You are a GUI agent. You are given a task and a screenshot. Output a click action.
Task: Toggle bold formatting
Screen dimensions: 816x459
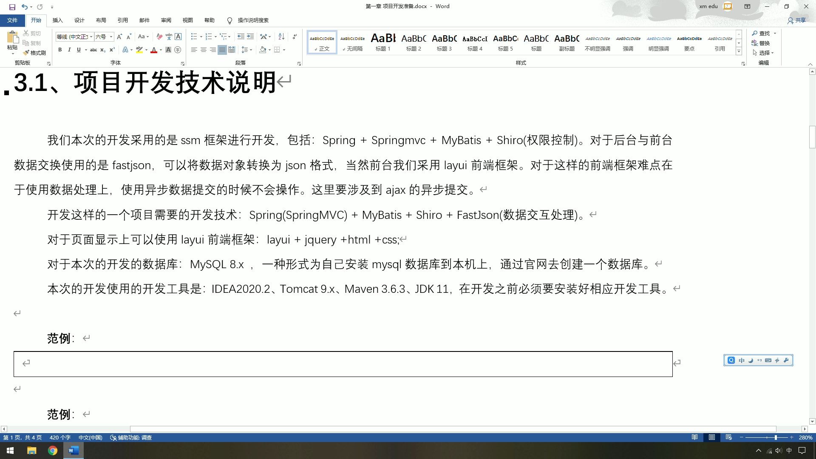pyautogui.click(x=59, y=50)
